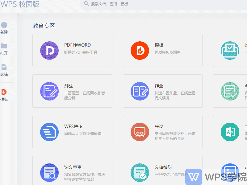
Task: Click the teal printer tool icon on right
Action: pyautogui.click(x=230, y=50)
